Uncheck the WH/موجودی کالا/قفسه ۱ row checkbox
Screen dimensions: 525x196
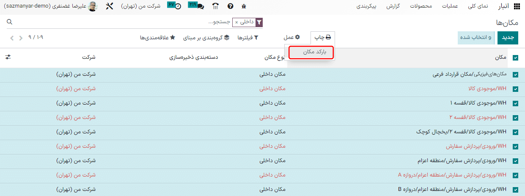point(515,104)
